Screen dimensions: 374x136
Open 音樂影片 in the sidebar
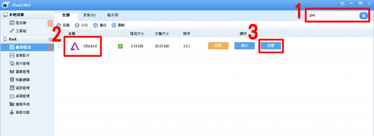pos(27,55)
